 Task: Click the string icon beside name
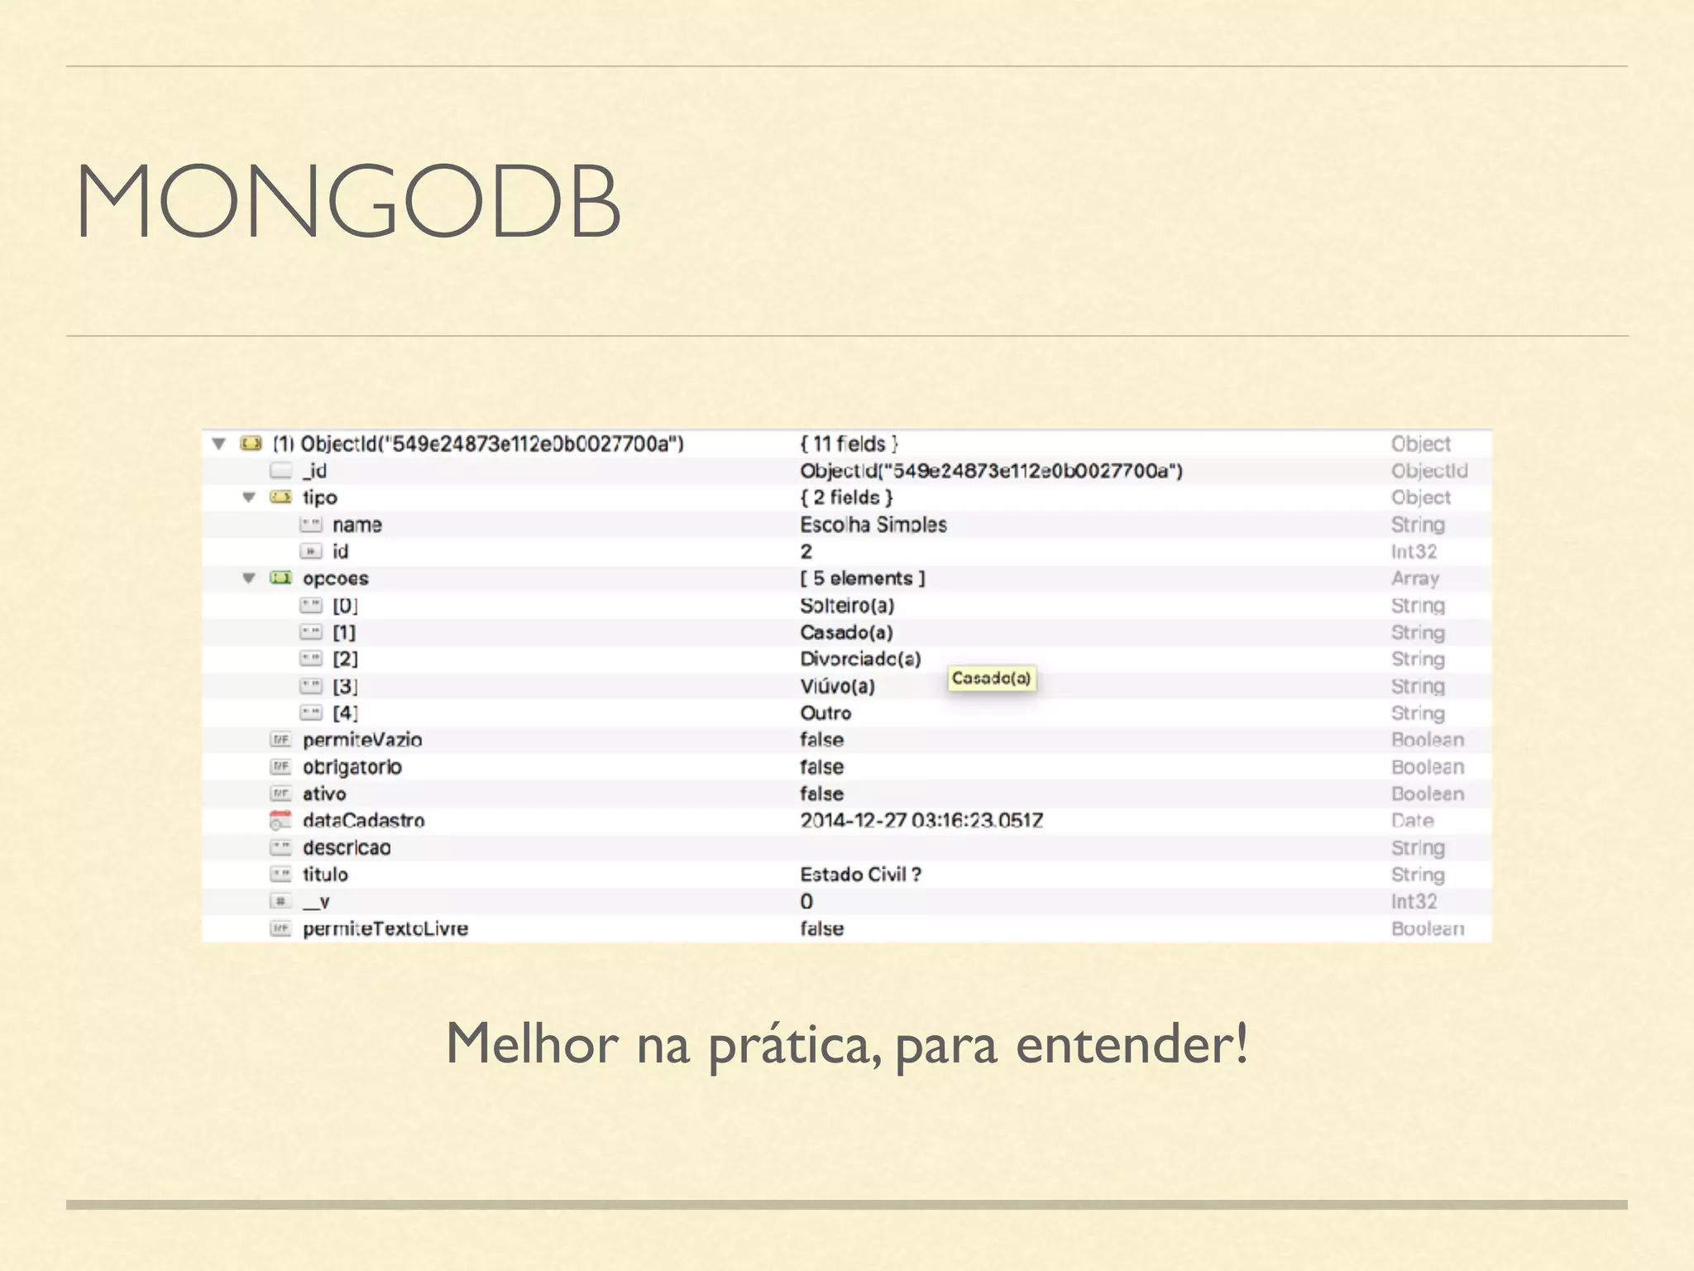coord(311,525)
